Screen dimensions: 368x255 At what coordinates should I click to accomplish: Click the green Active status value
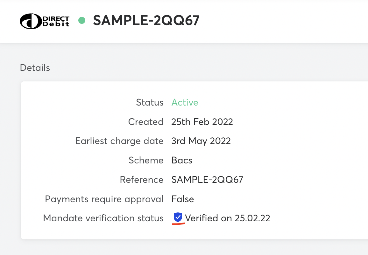pyautogui.click(x=185, y=102)
